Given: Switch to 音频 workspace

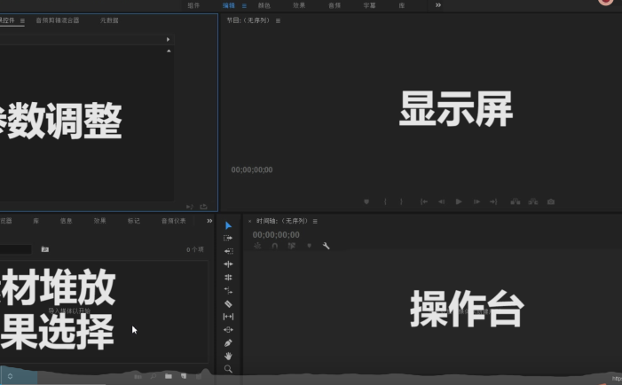Looking at the screenshot, I should (x=335, y=5).
